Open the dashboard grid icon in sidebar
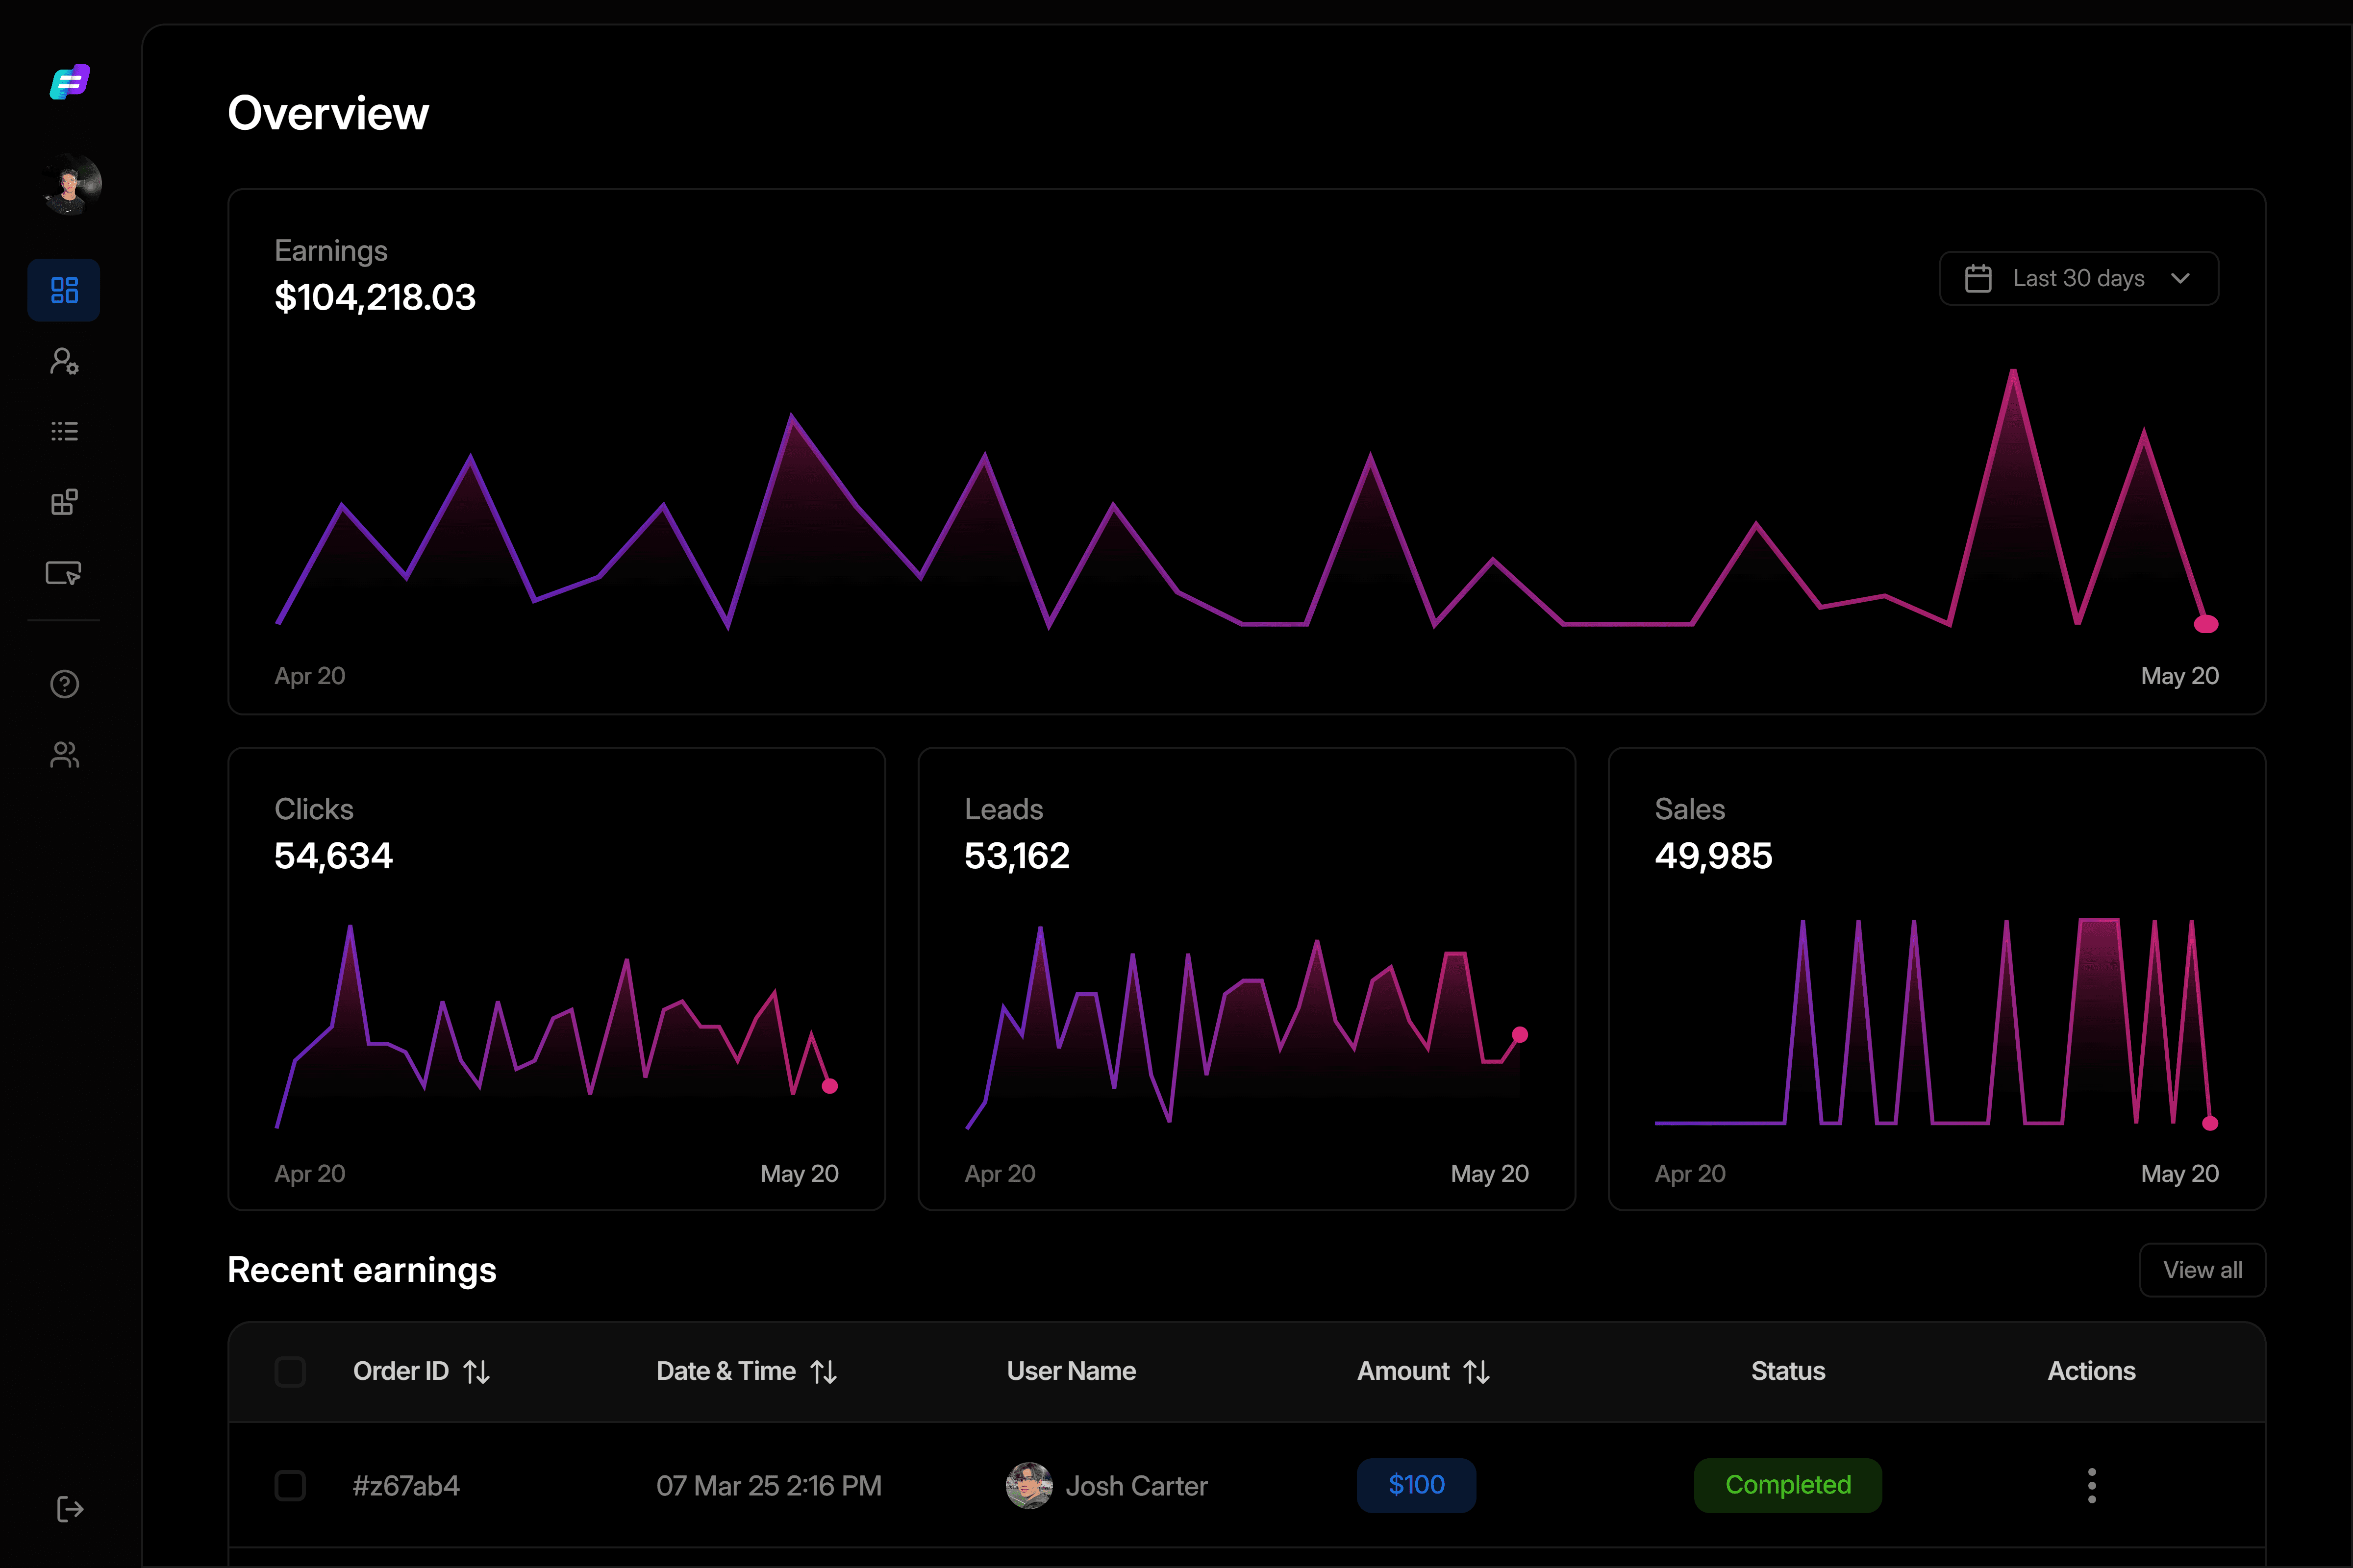Screen dimensions: 2353x1568 pyautogui.click(x=64, y=290)
